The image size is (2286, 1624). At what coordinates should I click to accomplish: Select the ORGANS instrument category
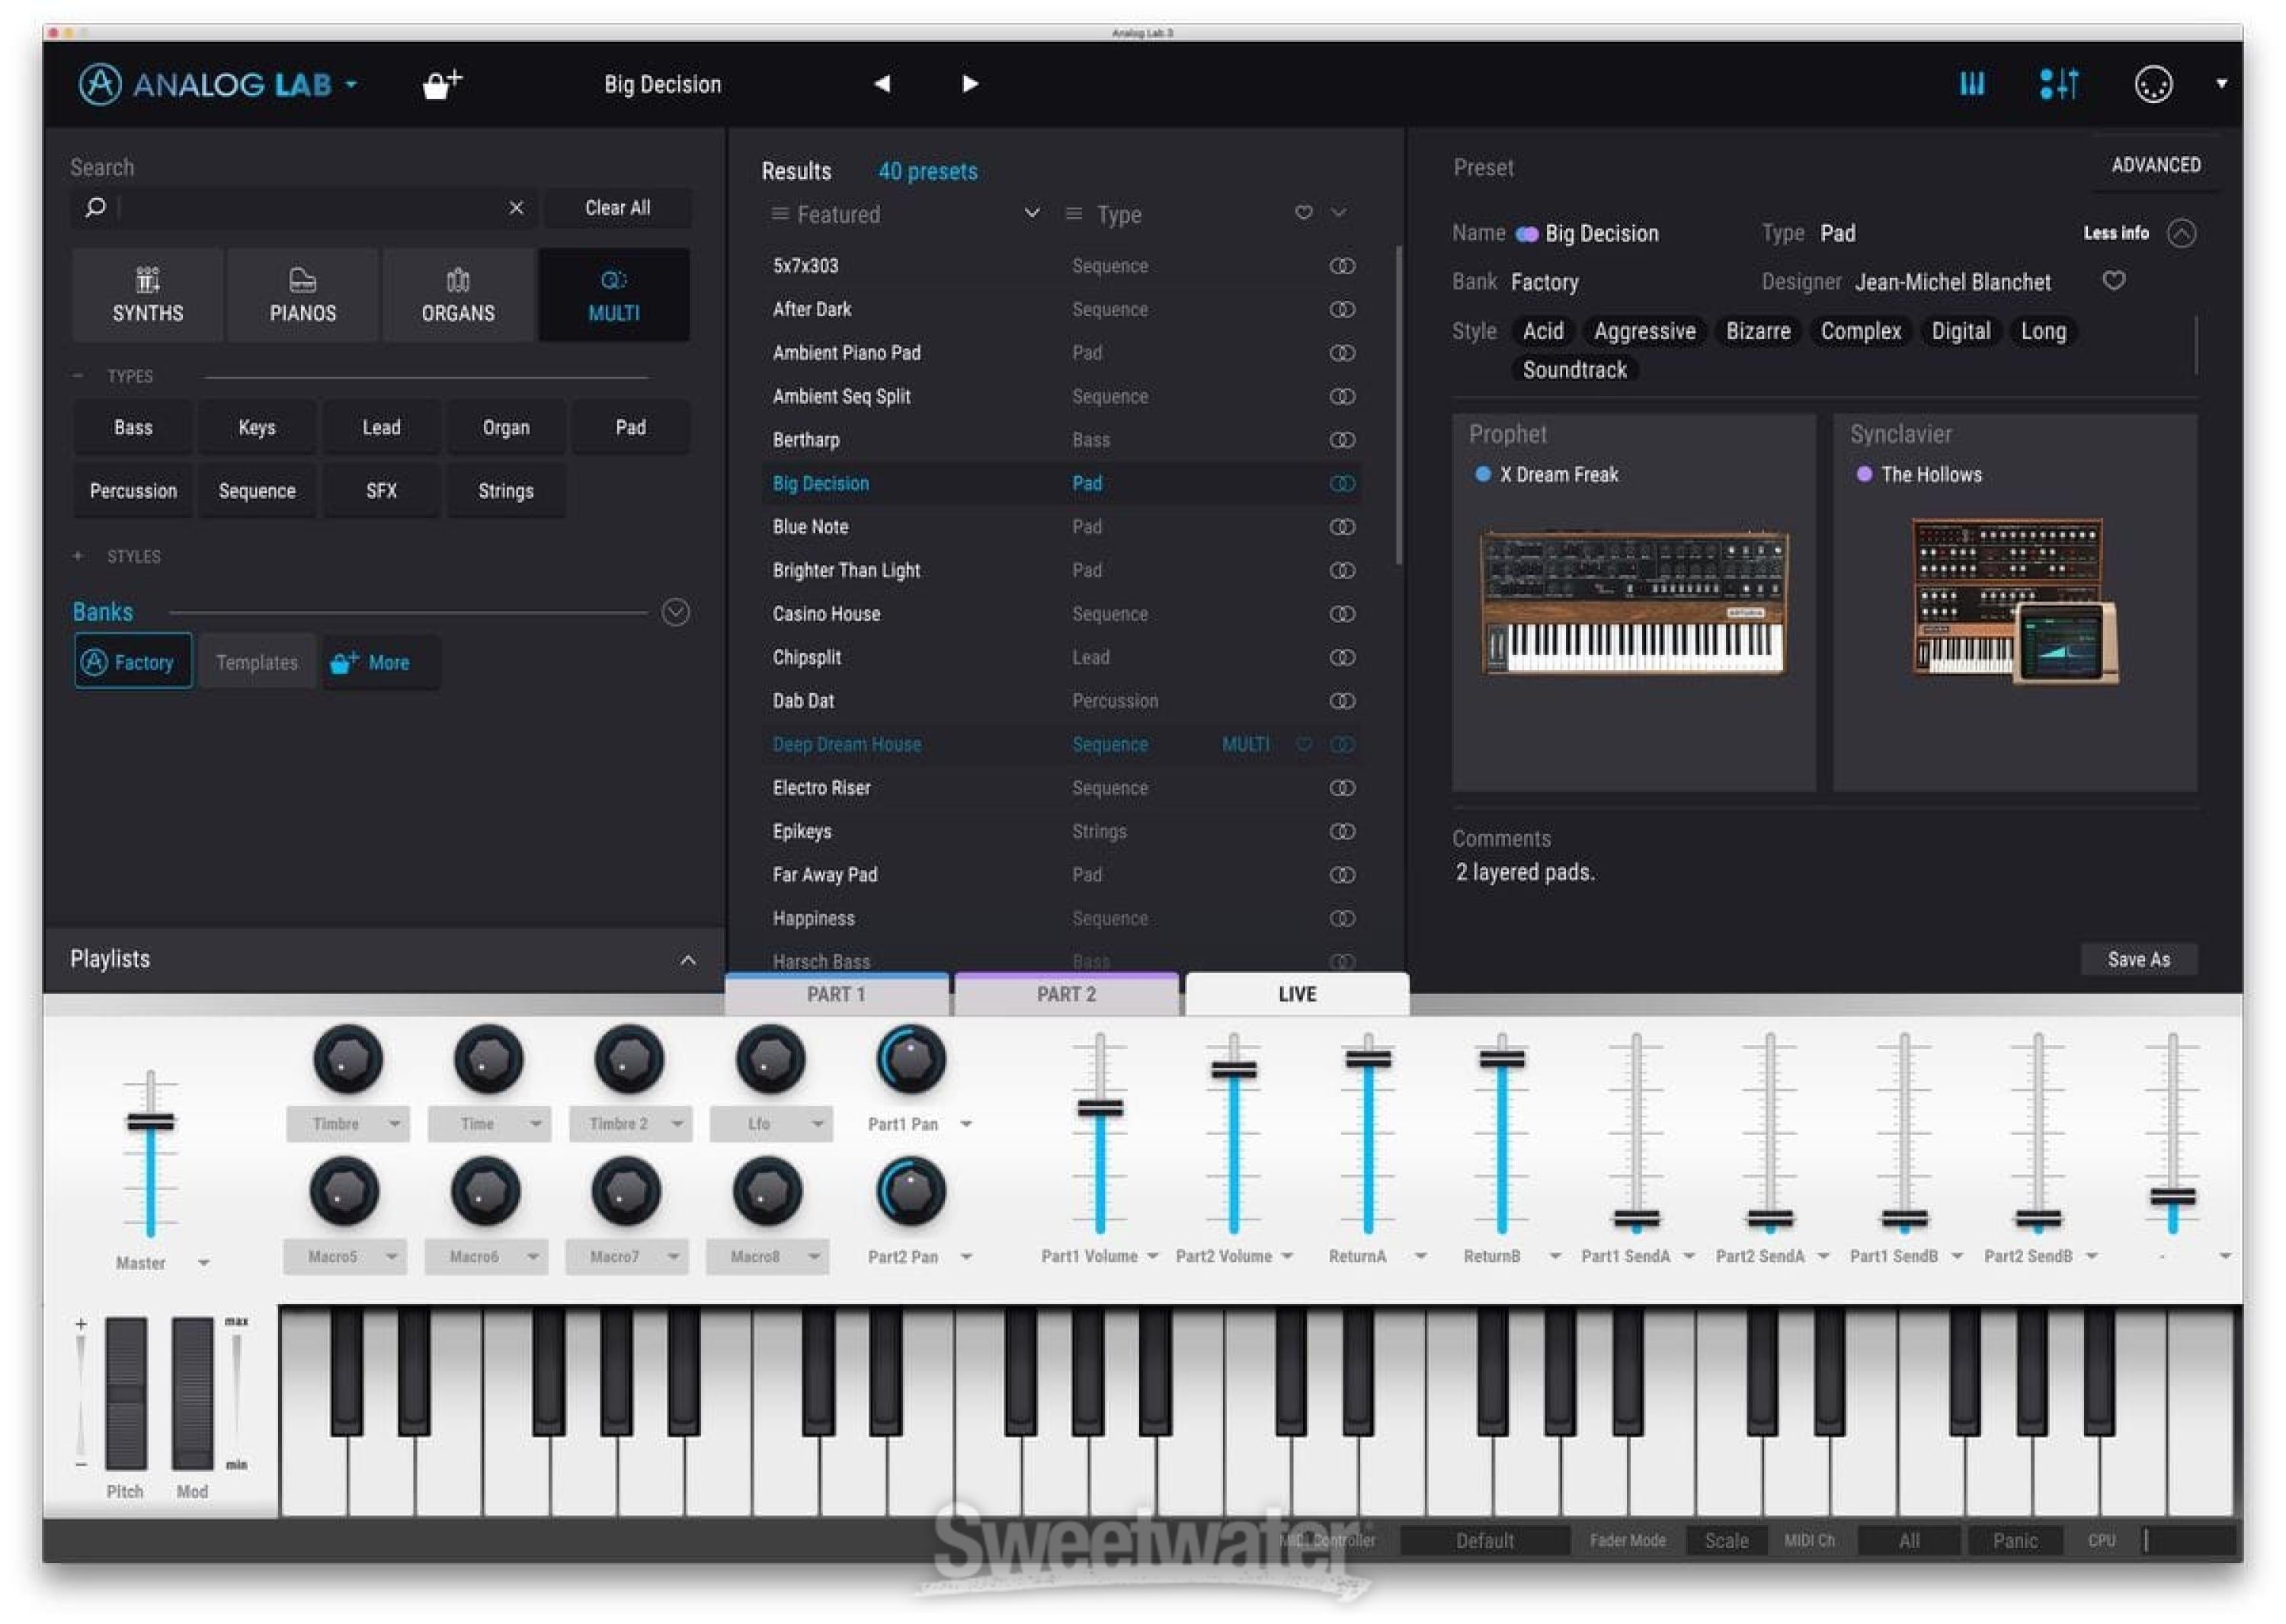pyautogui.click(x=458, y=295)
